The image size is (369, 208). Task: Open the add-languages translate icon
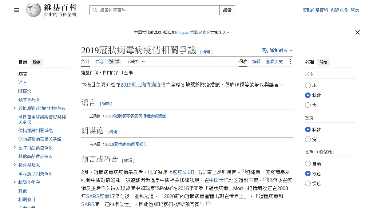(x=265, y=50)
